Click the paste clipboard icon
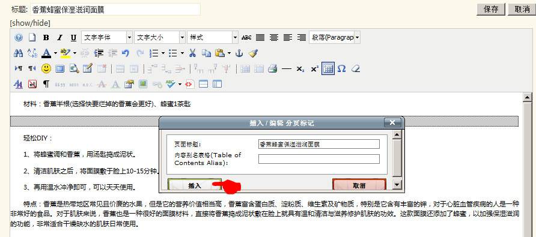Screen dimensions: 536x237 [220, 53]
